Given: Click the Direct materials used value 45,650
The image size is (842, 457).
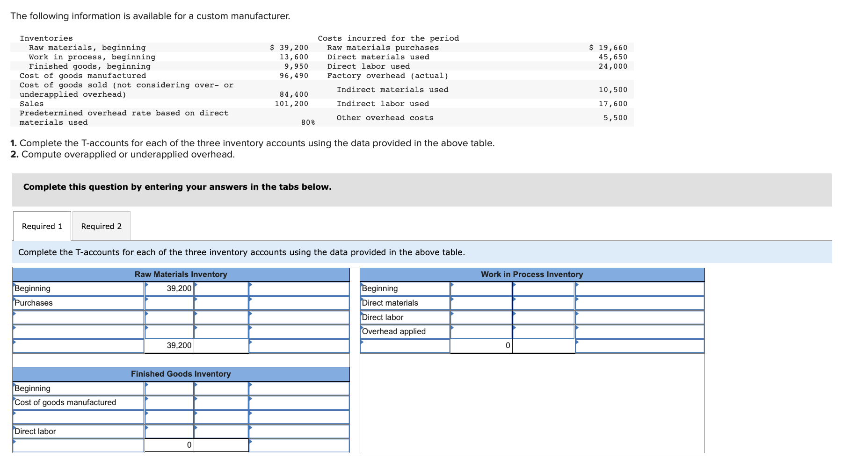Looking at the screenshot, I should pos(613,57).
